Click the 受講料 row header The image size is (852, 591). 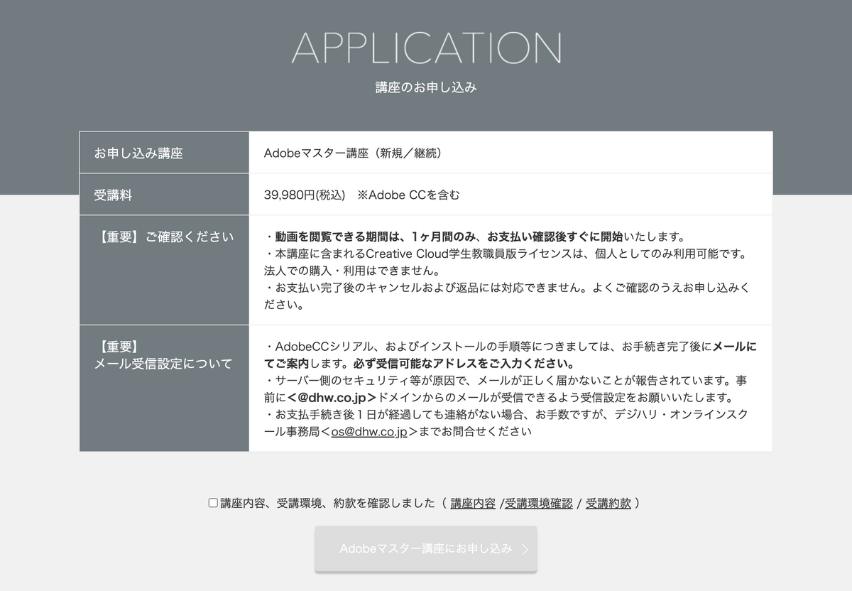pos(164,195)
